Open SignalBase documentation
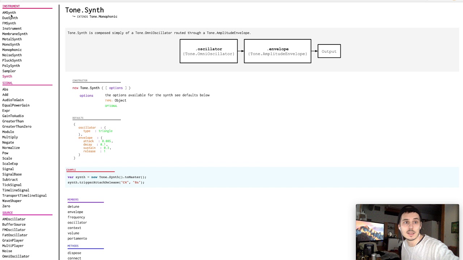Viewport: 463px width, 260px height. click(12, 174)
